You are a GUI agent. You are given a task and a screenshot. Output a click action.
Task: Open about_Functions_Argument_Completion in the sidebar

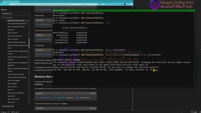18,58
